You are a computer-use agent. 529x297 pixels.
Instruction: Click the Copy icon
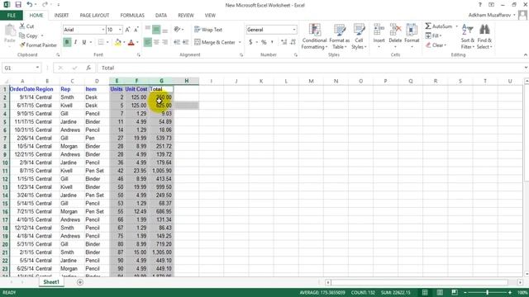tap(22, 35)
